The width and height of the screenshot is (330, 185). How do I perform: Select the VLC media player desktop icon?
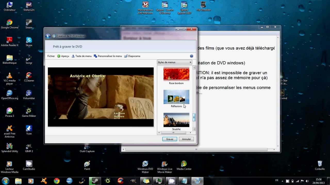(10, 79)
